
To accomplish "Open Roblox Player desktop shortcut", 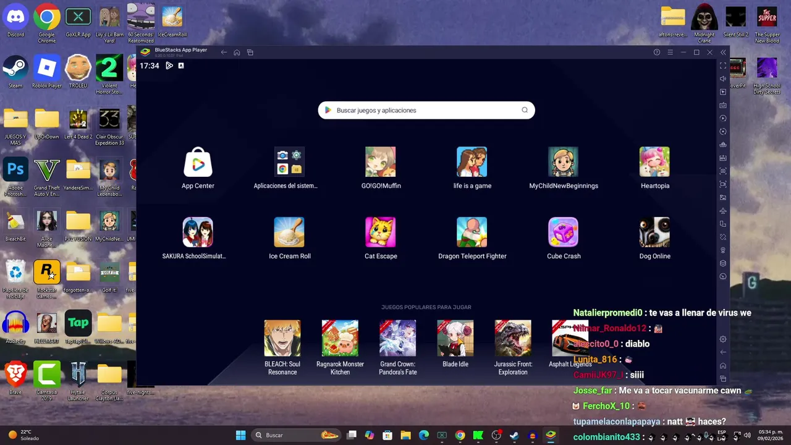I will tap(47, 72).
